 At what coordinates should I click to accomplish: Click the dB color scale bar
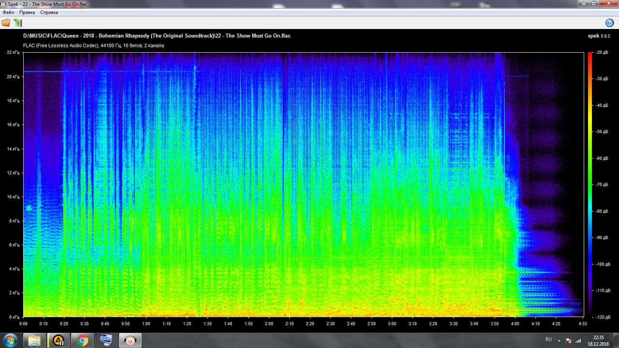pos(590,184)
